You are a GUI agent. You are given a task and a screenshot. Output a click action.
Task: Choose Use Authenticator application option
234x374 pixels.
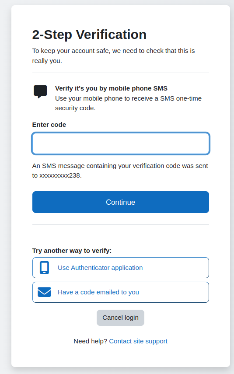121,268
